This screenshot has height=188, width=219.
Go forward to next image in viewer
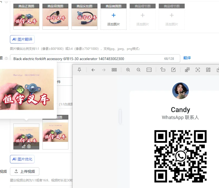[x=104, y=70]
